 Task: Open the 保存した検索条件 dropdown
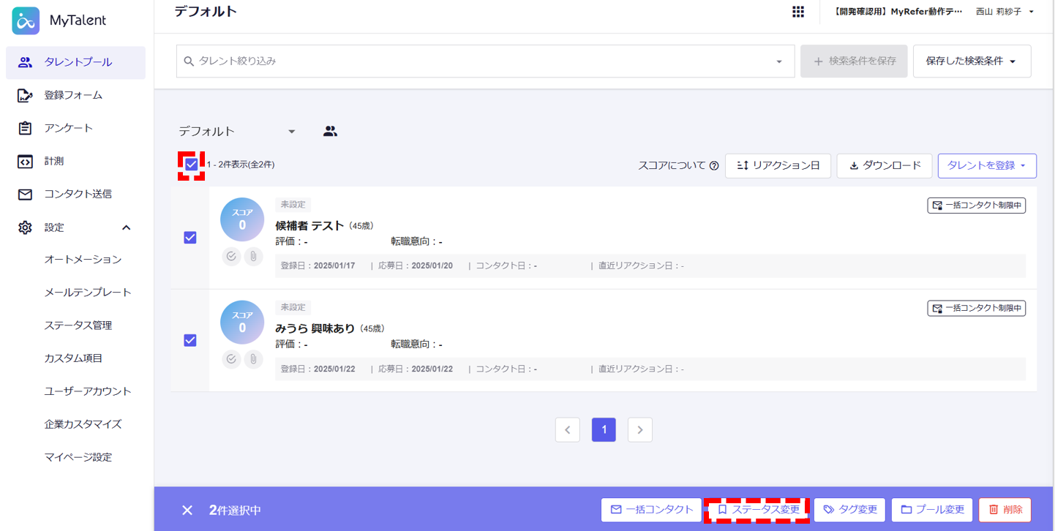(x=971, y=61)
